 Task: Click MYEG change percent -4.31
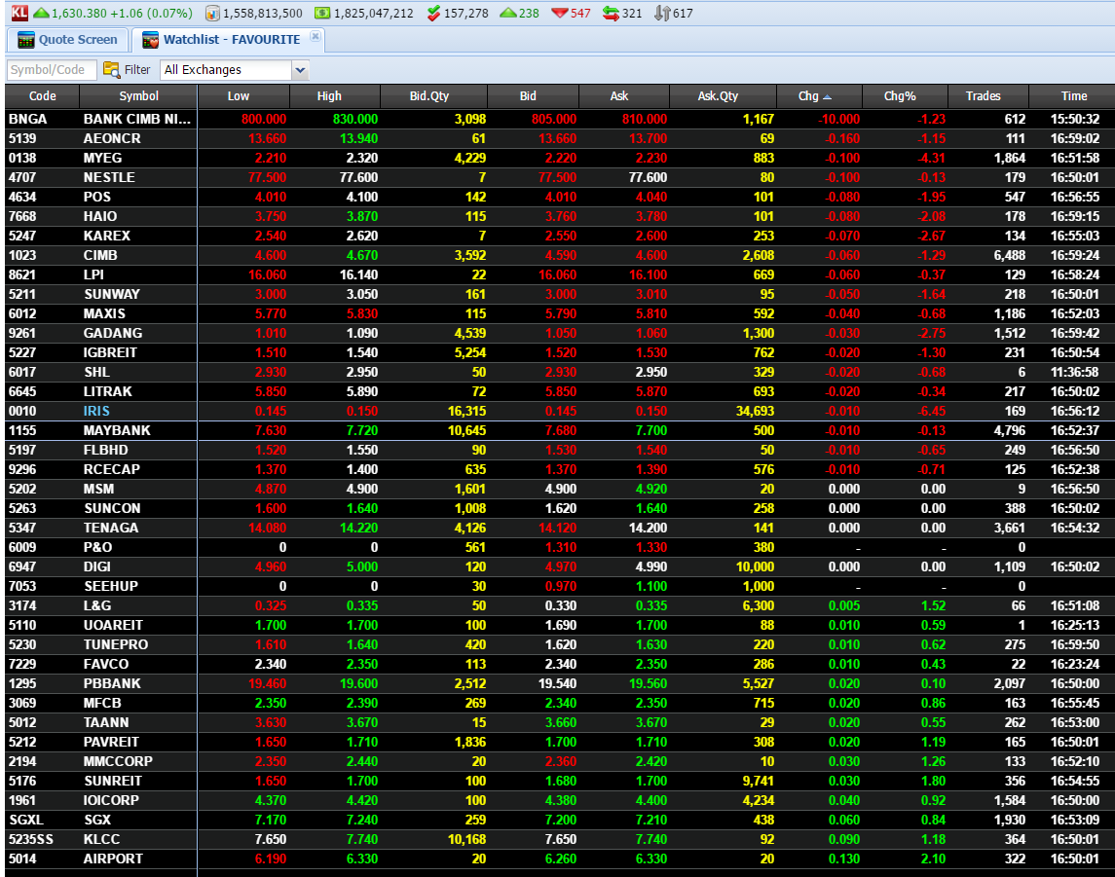pos(932,158)
